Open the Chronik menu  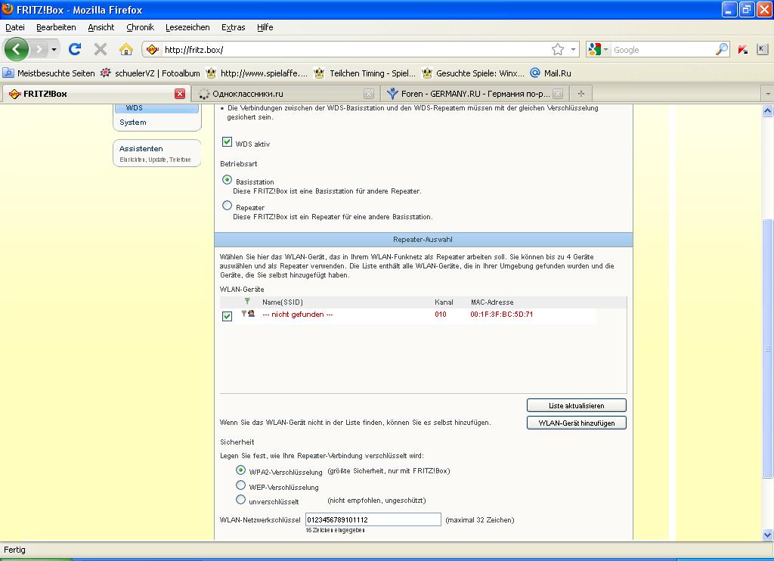(140, 27)
